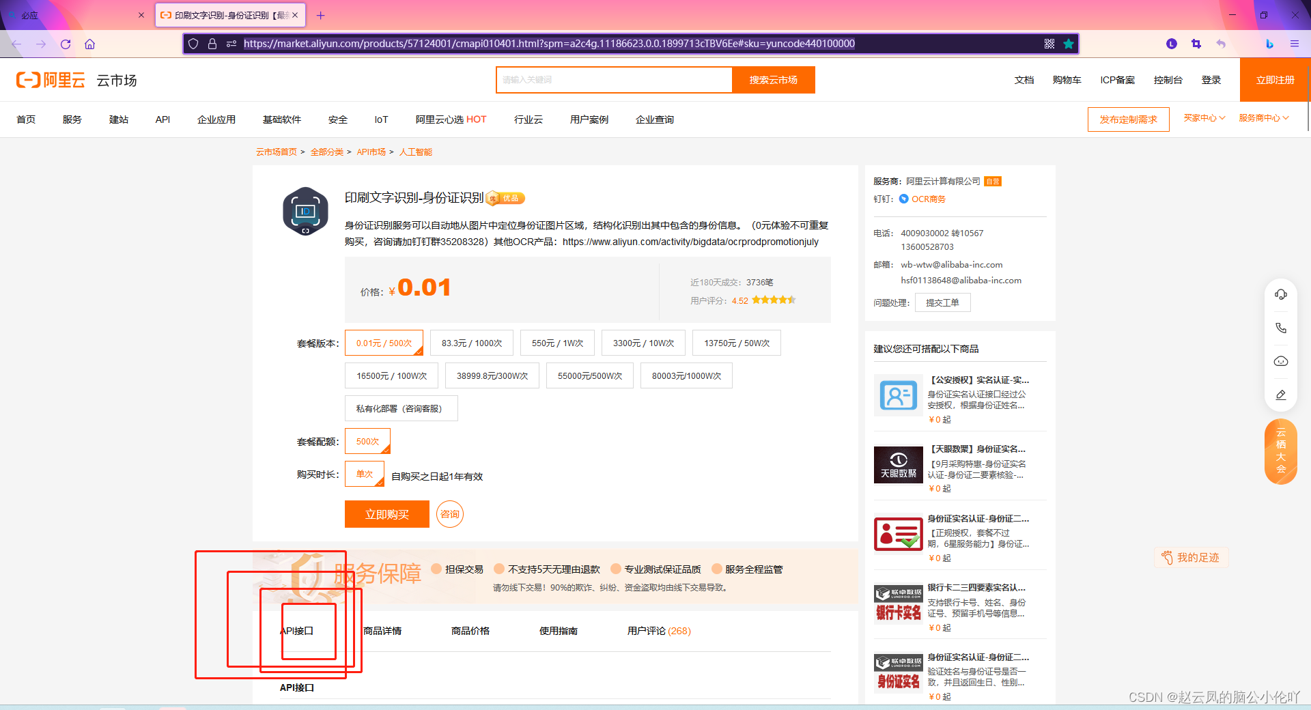Reload the page with refresh icon
This screenshot has width=1311, height=710.
tap(66, 44)
